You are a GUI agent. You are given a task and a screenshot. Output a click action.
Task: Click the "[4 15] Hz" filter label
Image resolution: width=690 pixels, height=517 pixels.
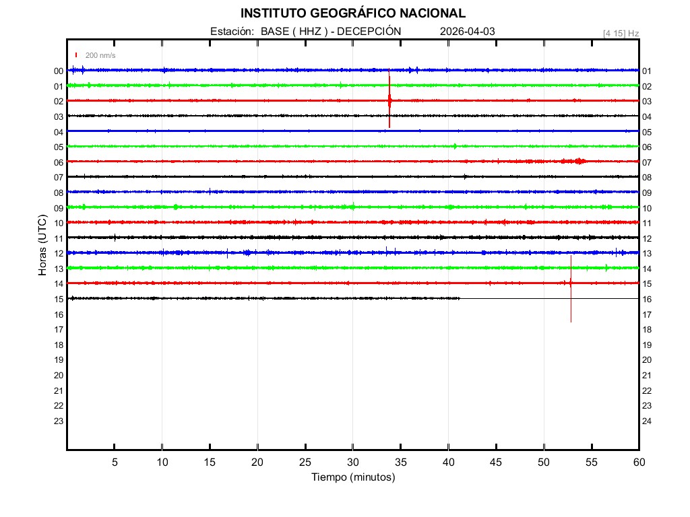(621, 33)
